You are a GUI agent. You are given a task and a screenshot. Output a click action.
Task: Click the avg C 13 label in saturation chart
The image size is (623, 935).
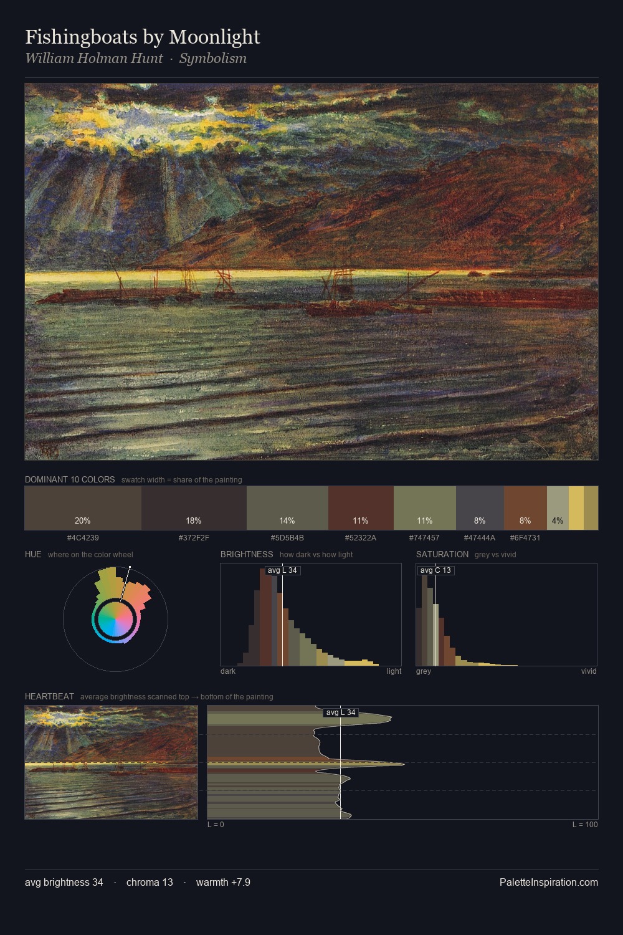click(x=435, y=570)
